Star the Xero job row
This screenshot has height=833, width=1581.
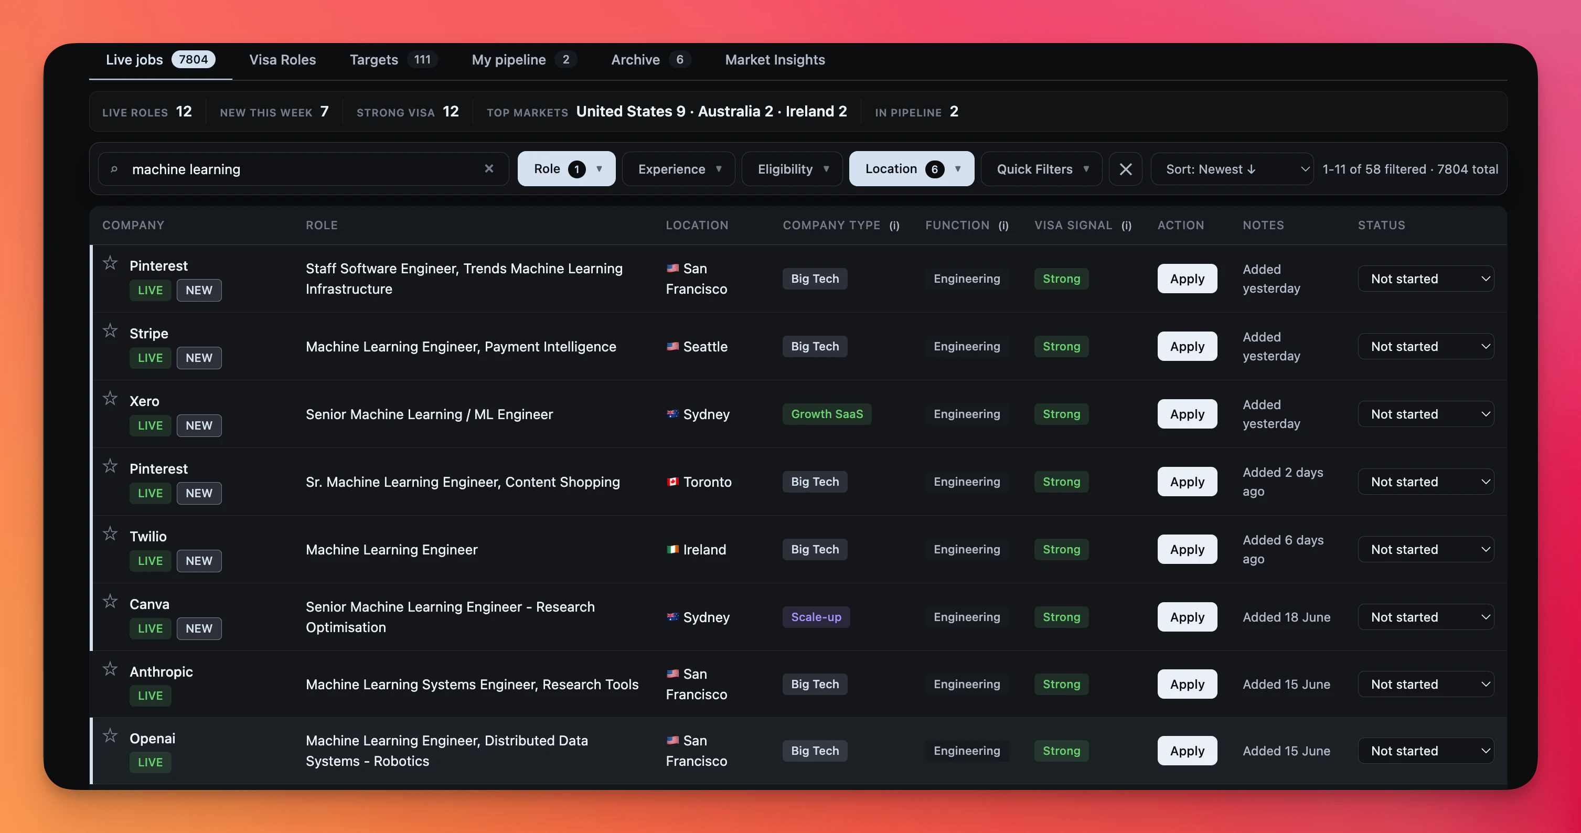point(110,398)
